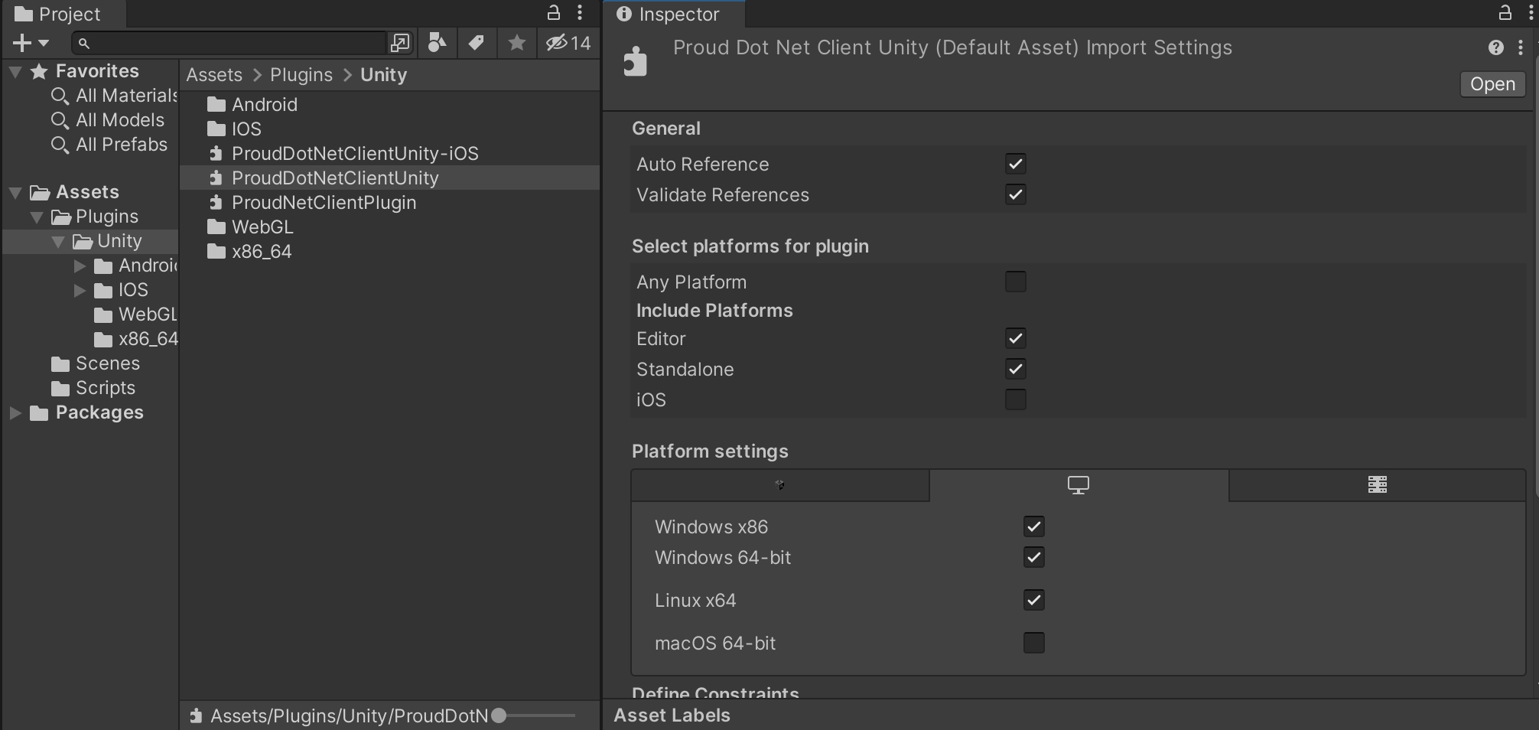Lock the Inspector panel

coord(1505,13)
